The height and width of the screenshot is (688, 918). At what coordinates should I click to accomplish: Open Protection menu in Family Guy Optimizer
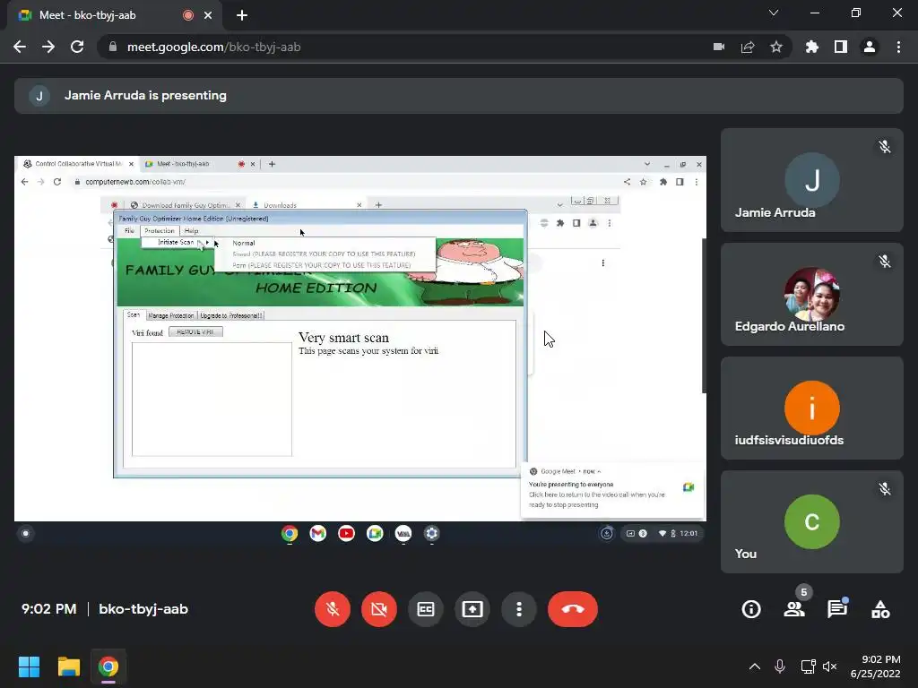tap(160, 230)
